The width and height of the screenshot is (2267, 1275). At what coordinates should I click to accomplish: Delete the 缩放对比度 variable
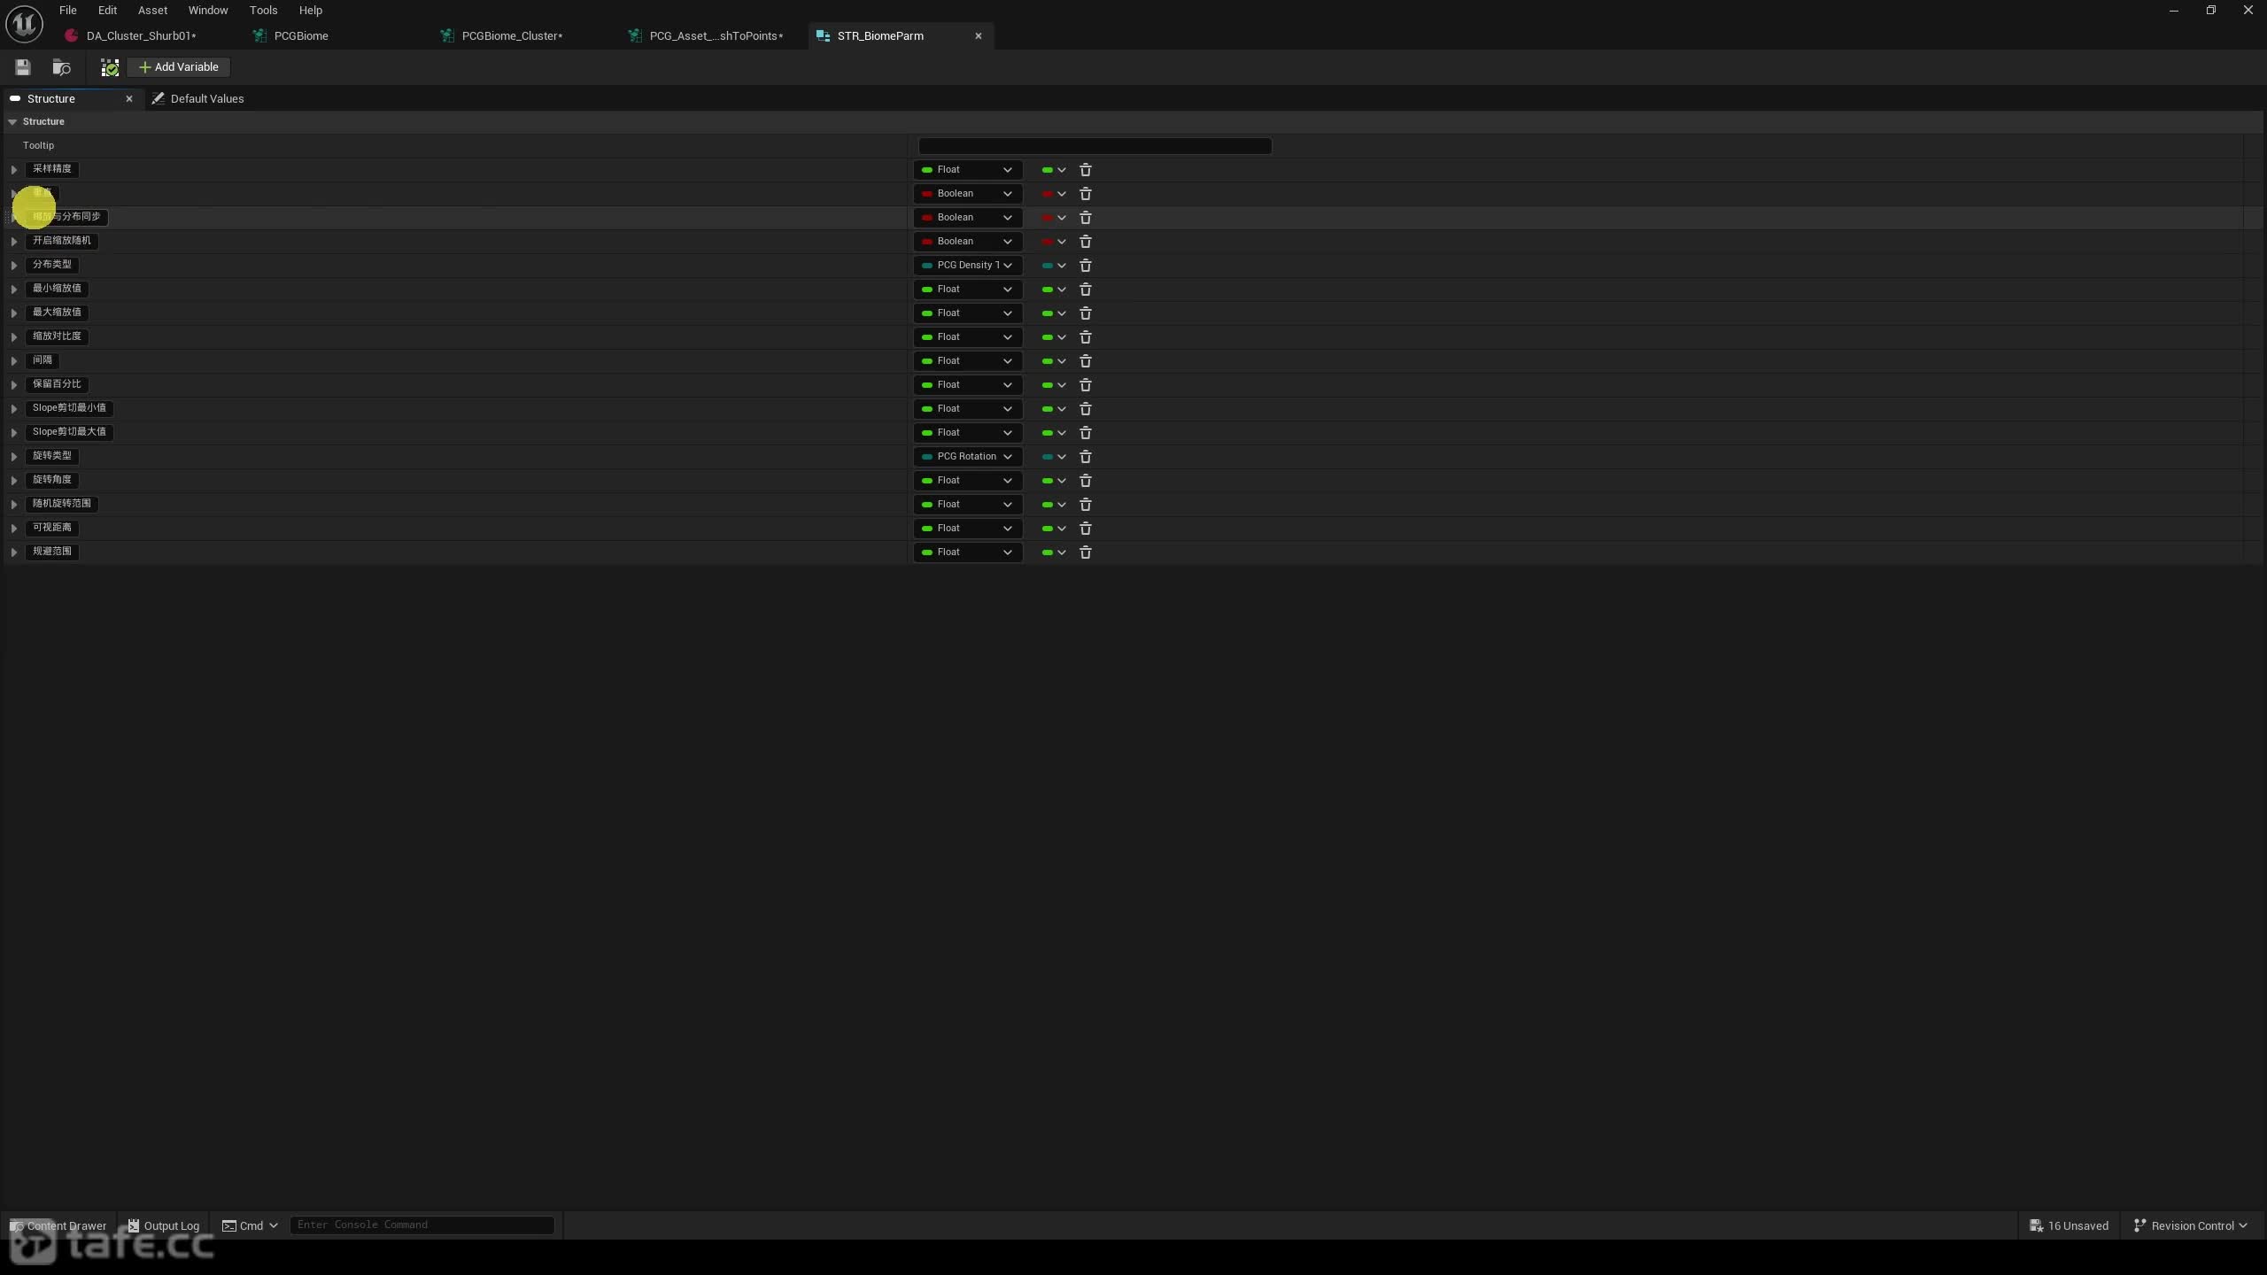click(1086, 336)
